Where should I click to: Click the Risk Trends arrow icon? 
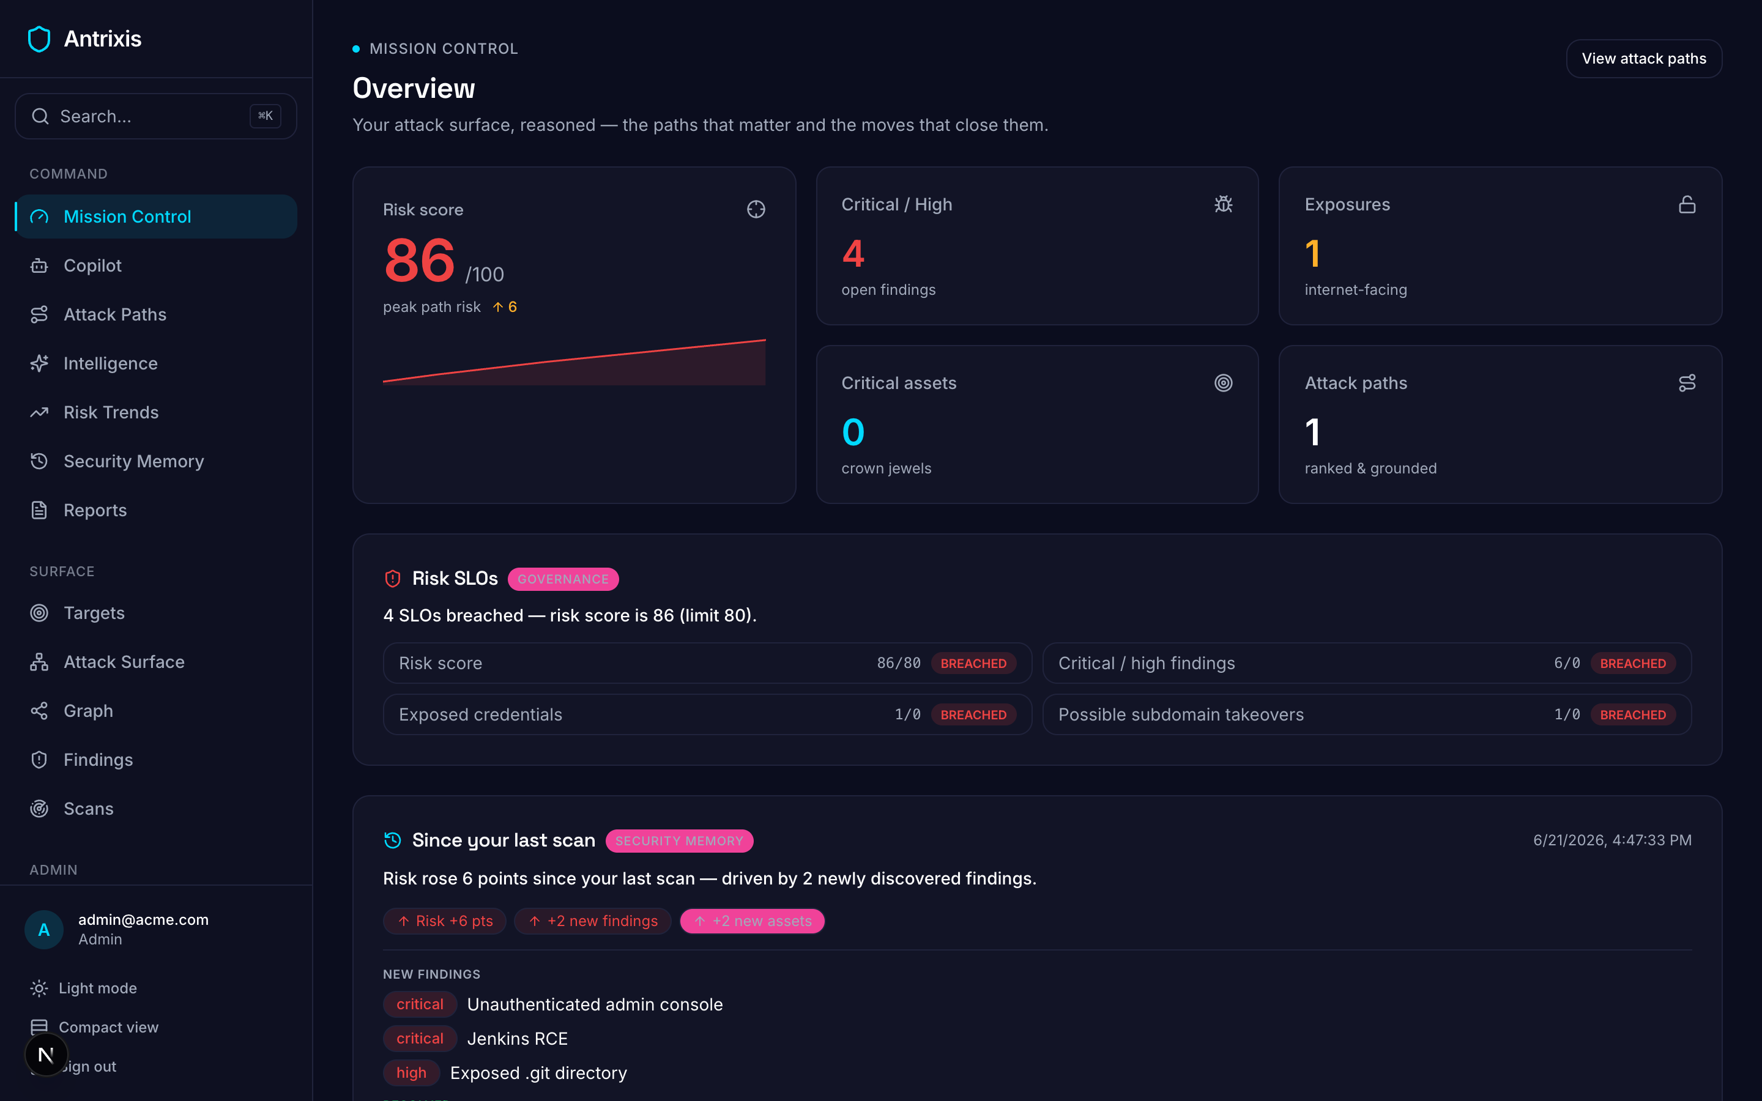pyautogui.click(x=39, y=412)
